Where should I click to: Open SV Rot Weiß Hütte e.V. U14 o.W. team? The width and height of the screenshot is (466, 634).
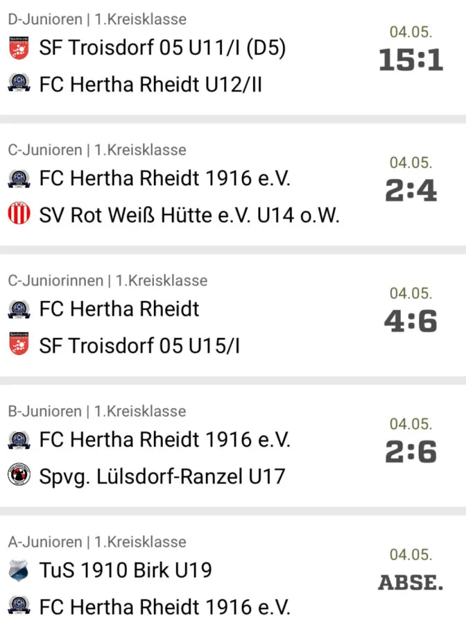click(189, 215)
